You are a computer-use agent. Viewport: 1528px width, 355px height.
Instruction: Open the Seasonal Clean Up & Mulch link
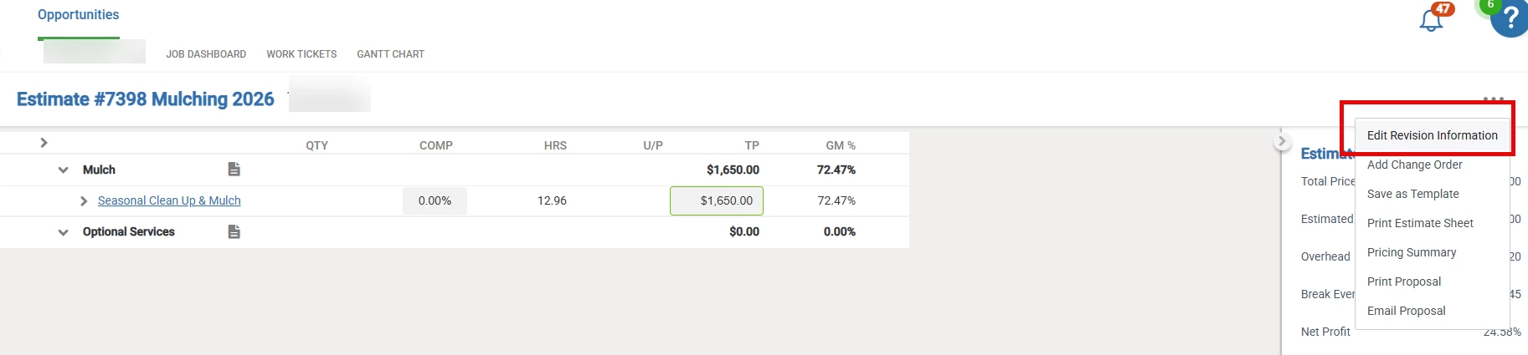click(169, 200)
